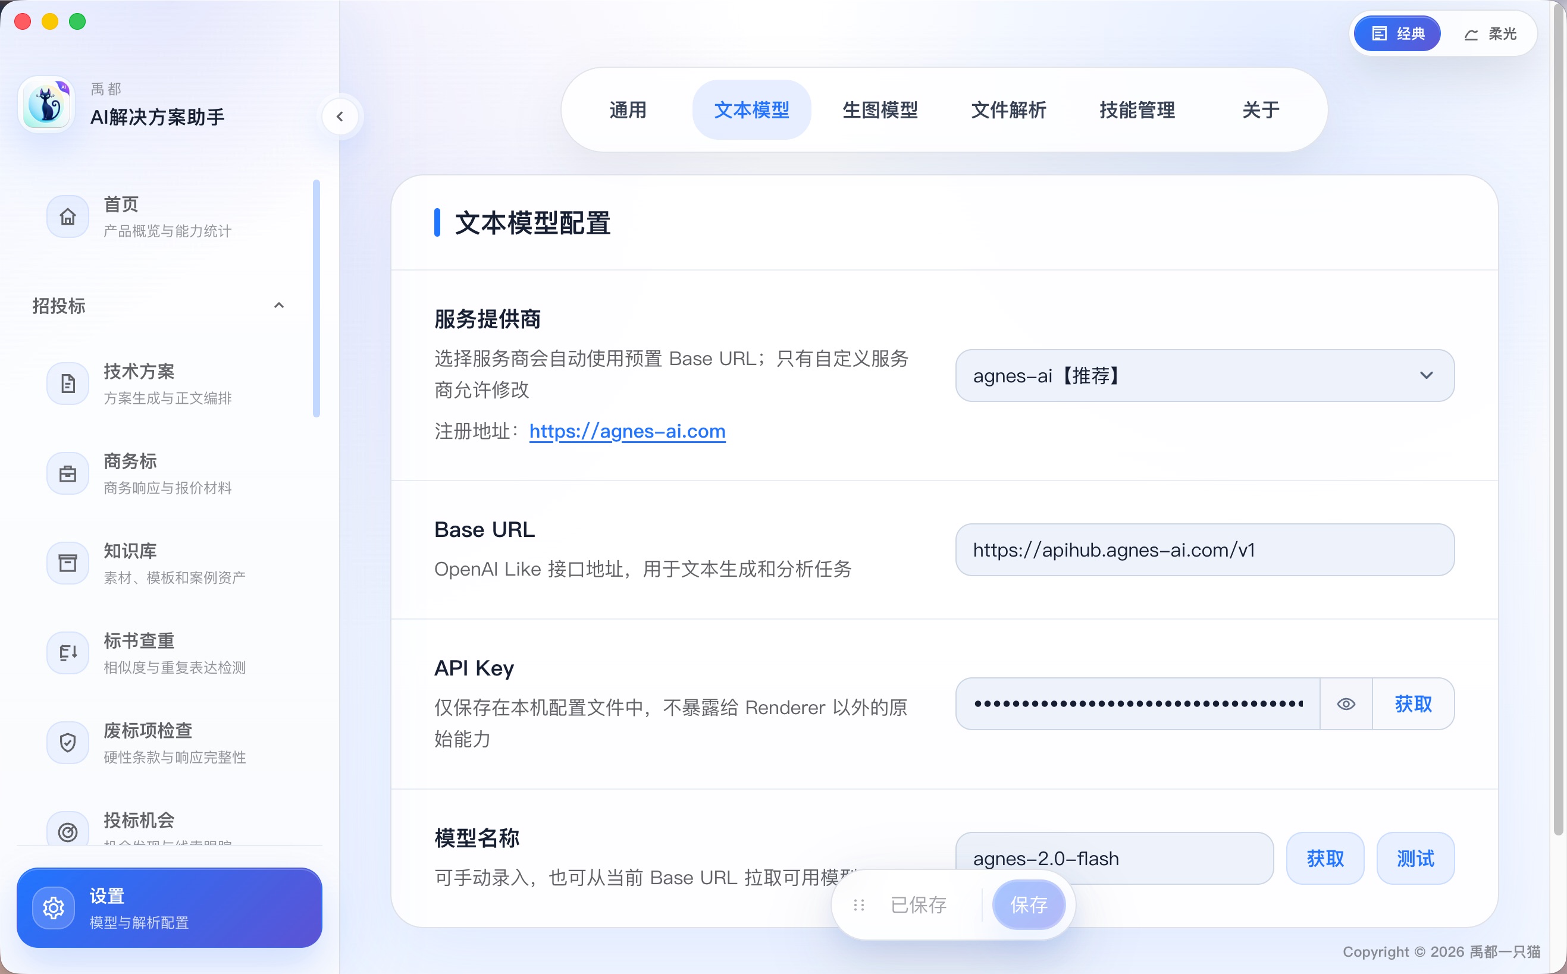Select the 文本模型 tab

pos(751,110)
